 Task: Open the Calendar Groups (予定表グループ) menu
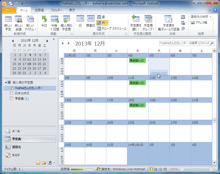click(x=148, y=23)
